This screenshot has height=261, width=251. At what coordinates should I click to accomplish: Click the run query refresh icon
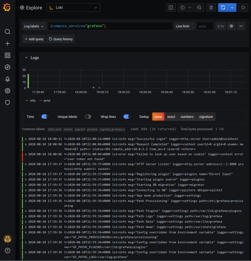click(x=223, y=8)
